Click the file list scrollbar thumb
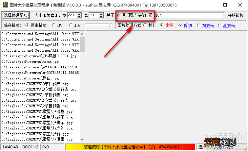The image size is (248, 151). coord(82,44)
